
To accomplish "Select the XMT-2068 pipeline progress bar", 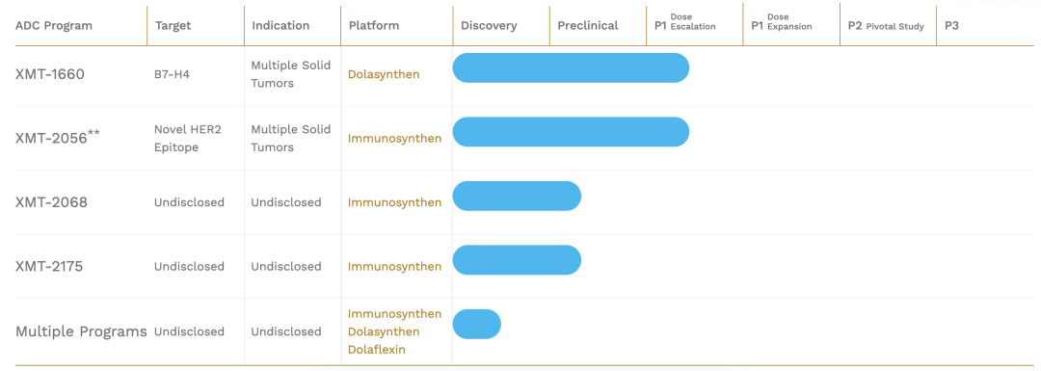I will pyautogui.click(x=517, y=196).
